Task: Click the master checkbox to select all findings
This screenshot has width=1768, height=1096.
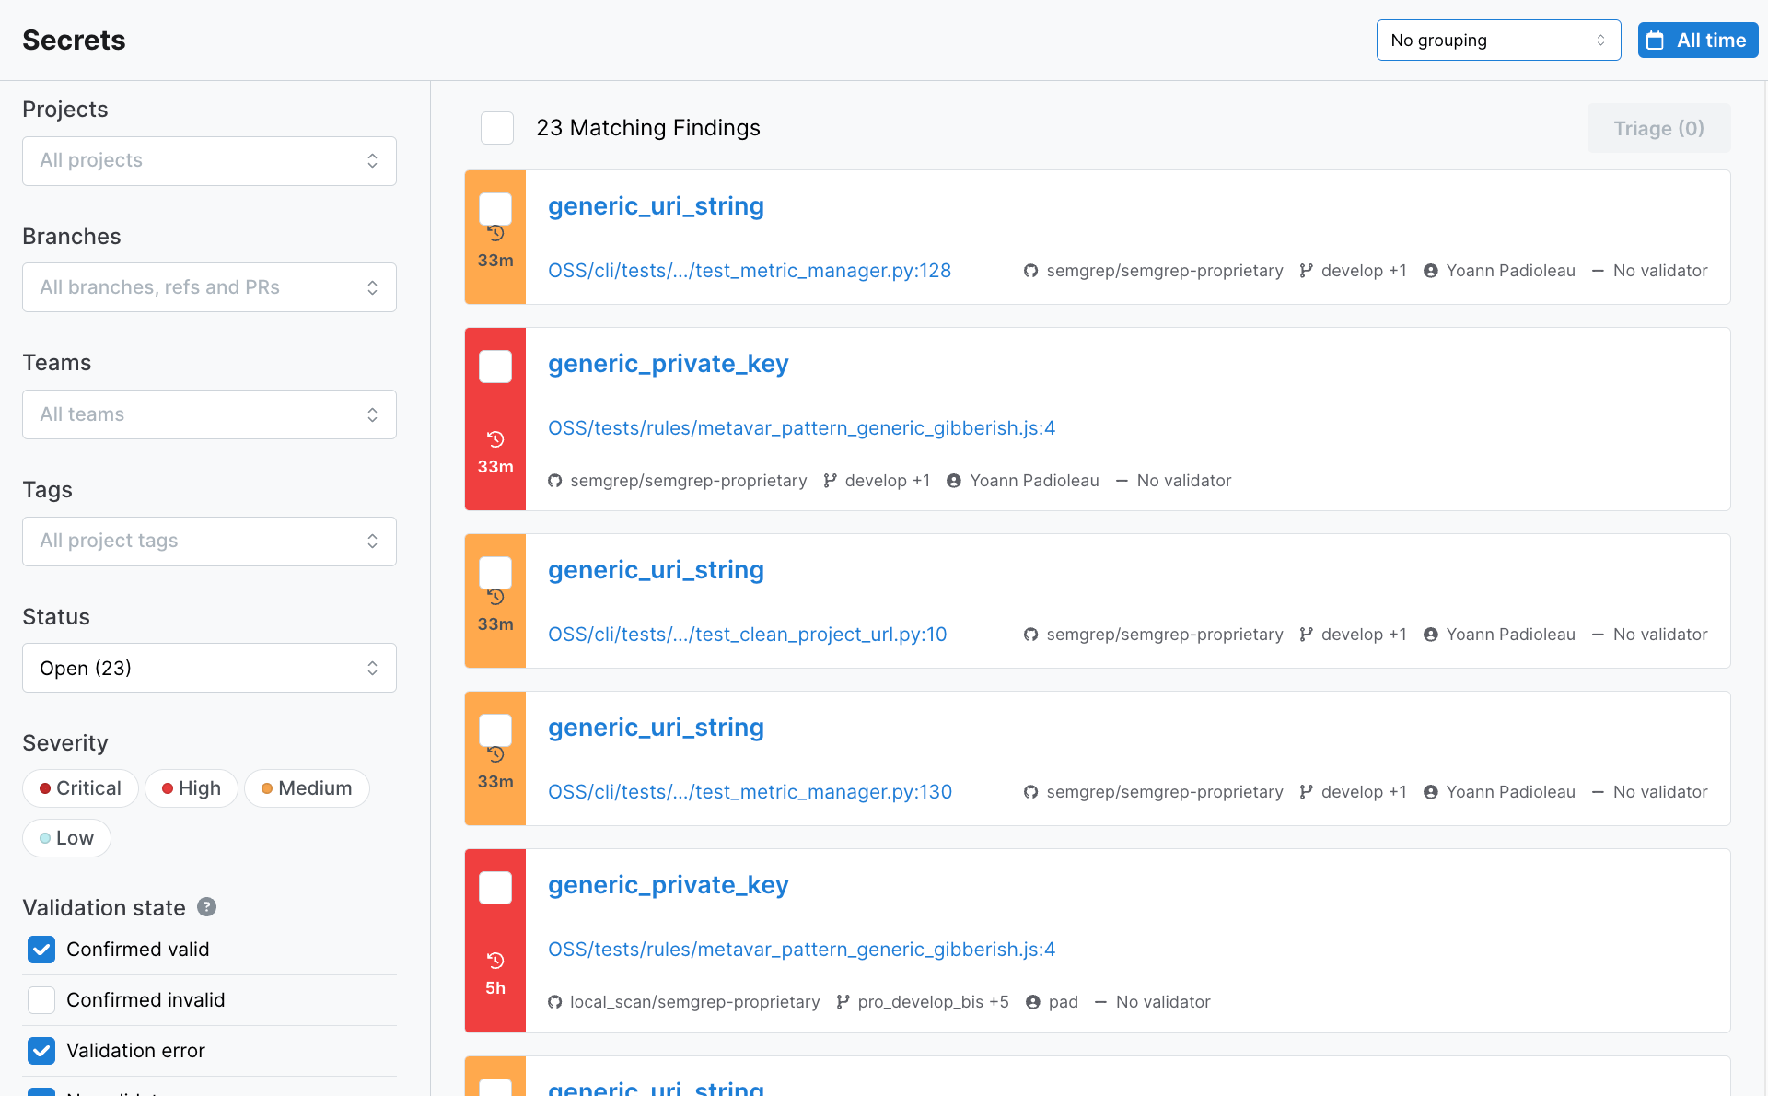Action: [499, 126]
